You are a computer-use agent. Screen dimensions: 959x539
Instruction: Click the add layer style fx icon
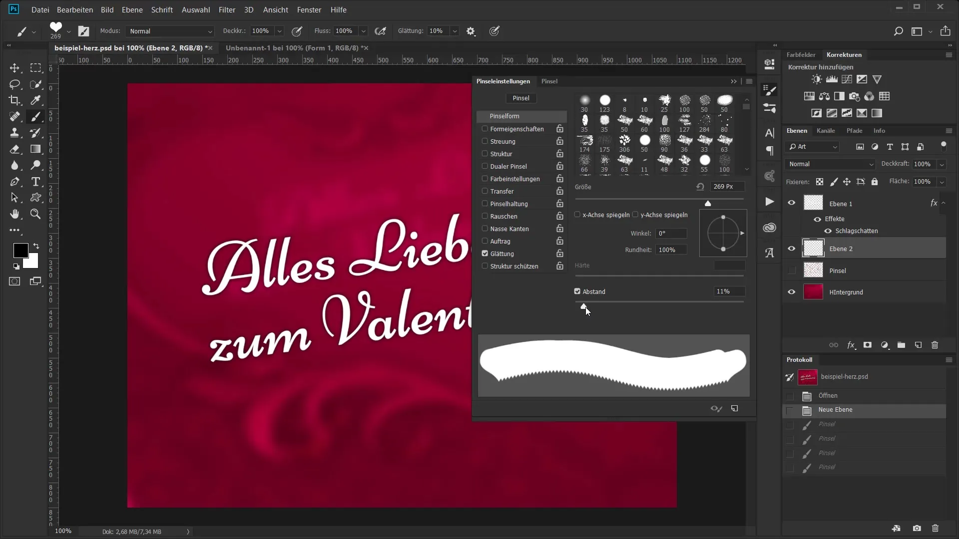[x=851, y=345]
